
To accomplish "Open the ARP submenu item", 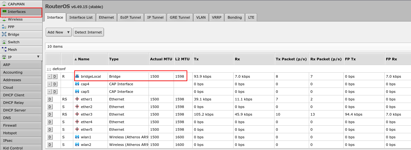I will (x=21, y=65).
